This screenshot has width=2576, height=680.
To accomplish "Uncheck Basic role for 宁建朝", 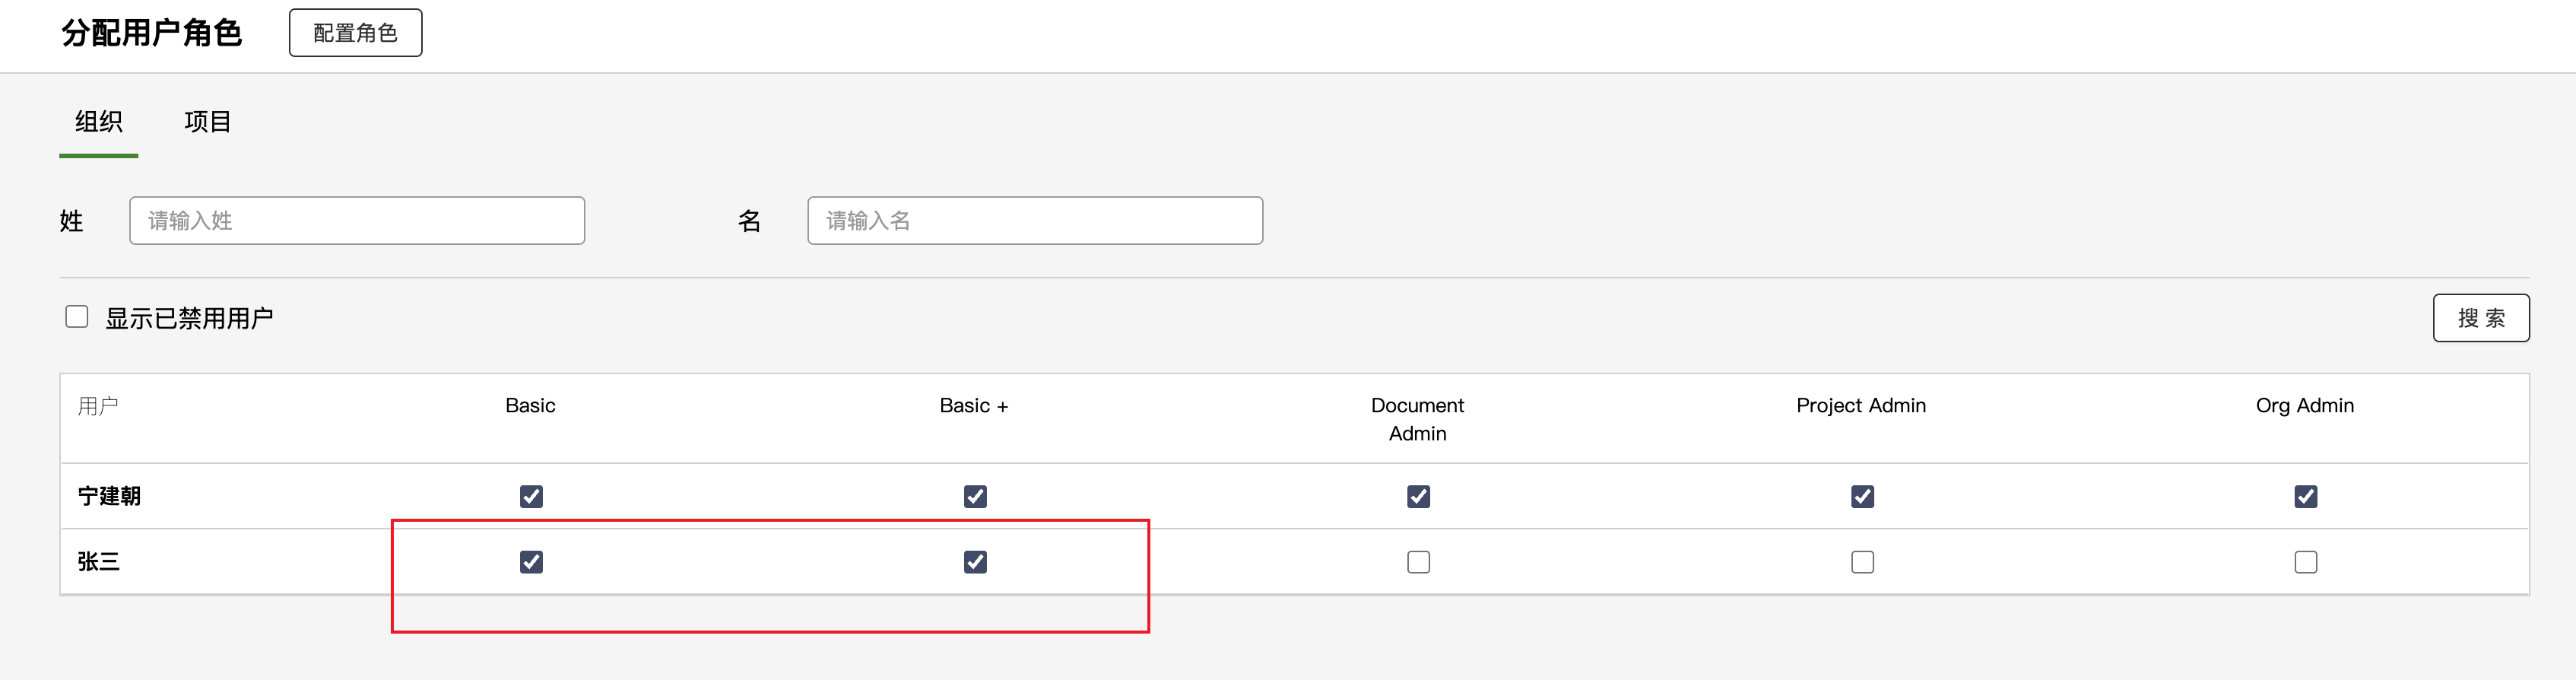I will (531, 496).
